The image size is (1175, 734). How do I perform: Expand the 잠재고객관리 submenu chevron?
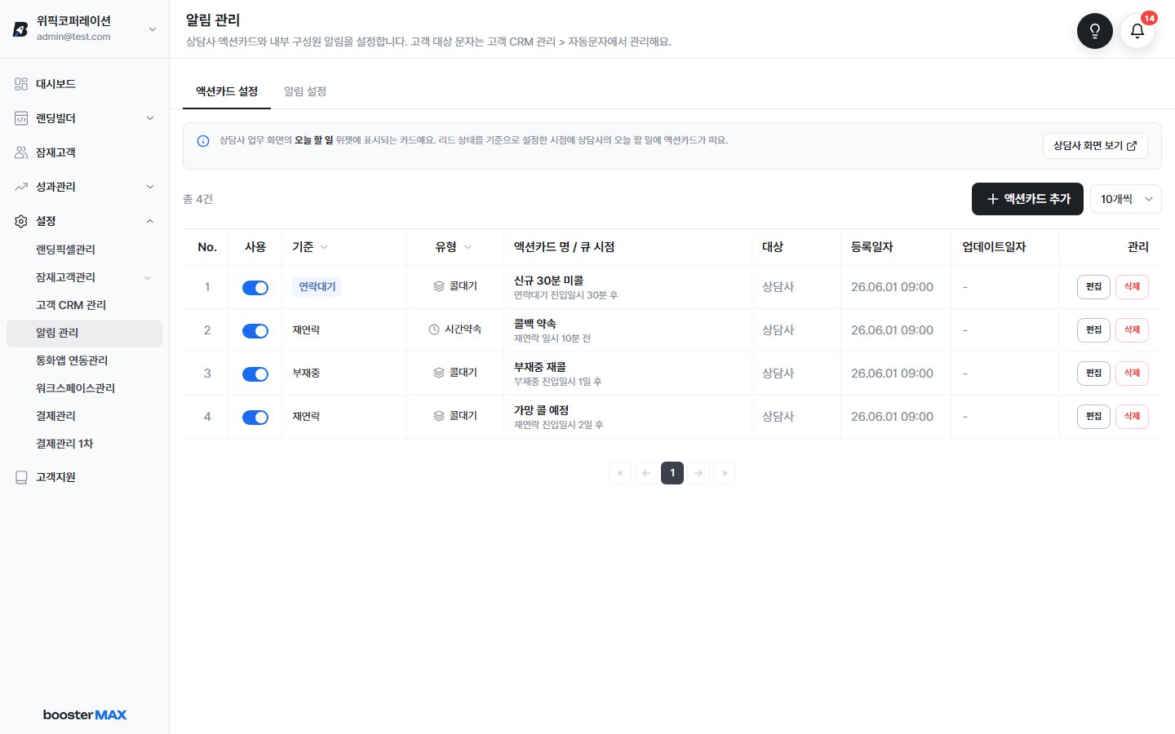pyautogui.click(x=148, y=278)
